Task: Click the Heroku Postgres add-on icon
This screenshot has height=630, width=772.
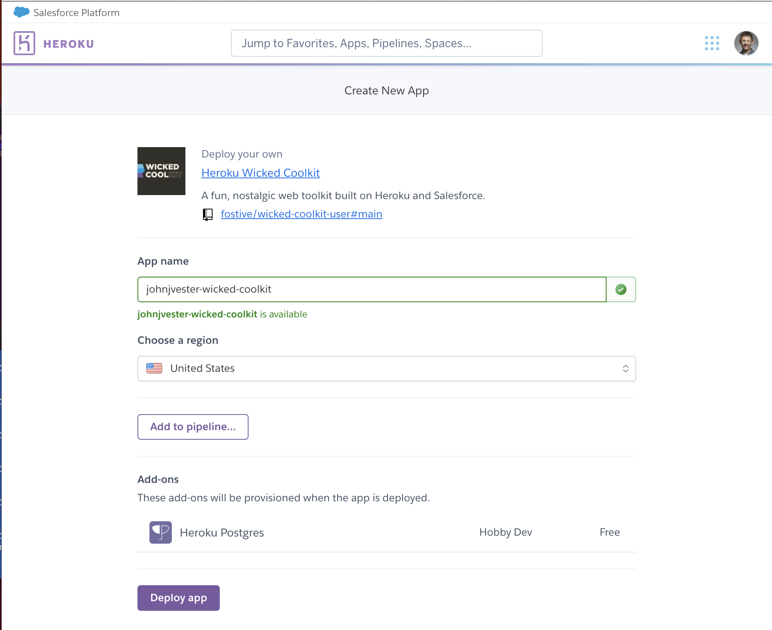Action: point(161,532)
